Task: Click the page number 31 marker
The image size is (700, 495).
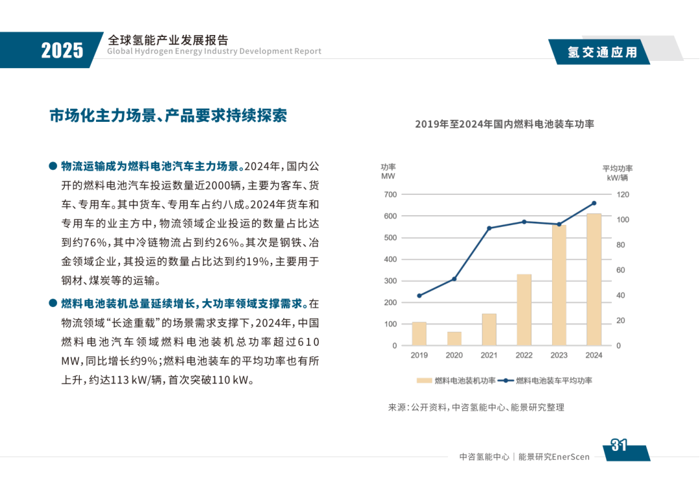Action: (617, 444)
